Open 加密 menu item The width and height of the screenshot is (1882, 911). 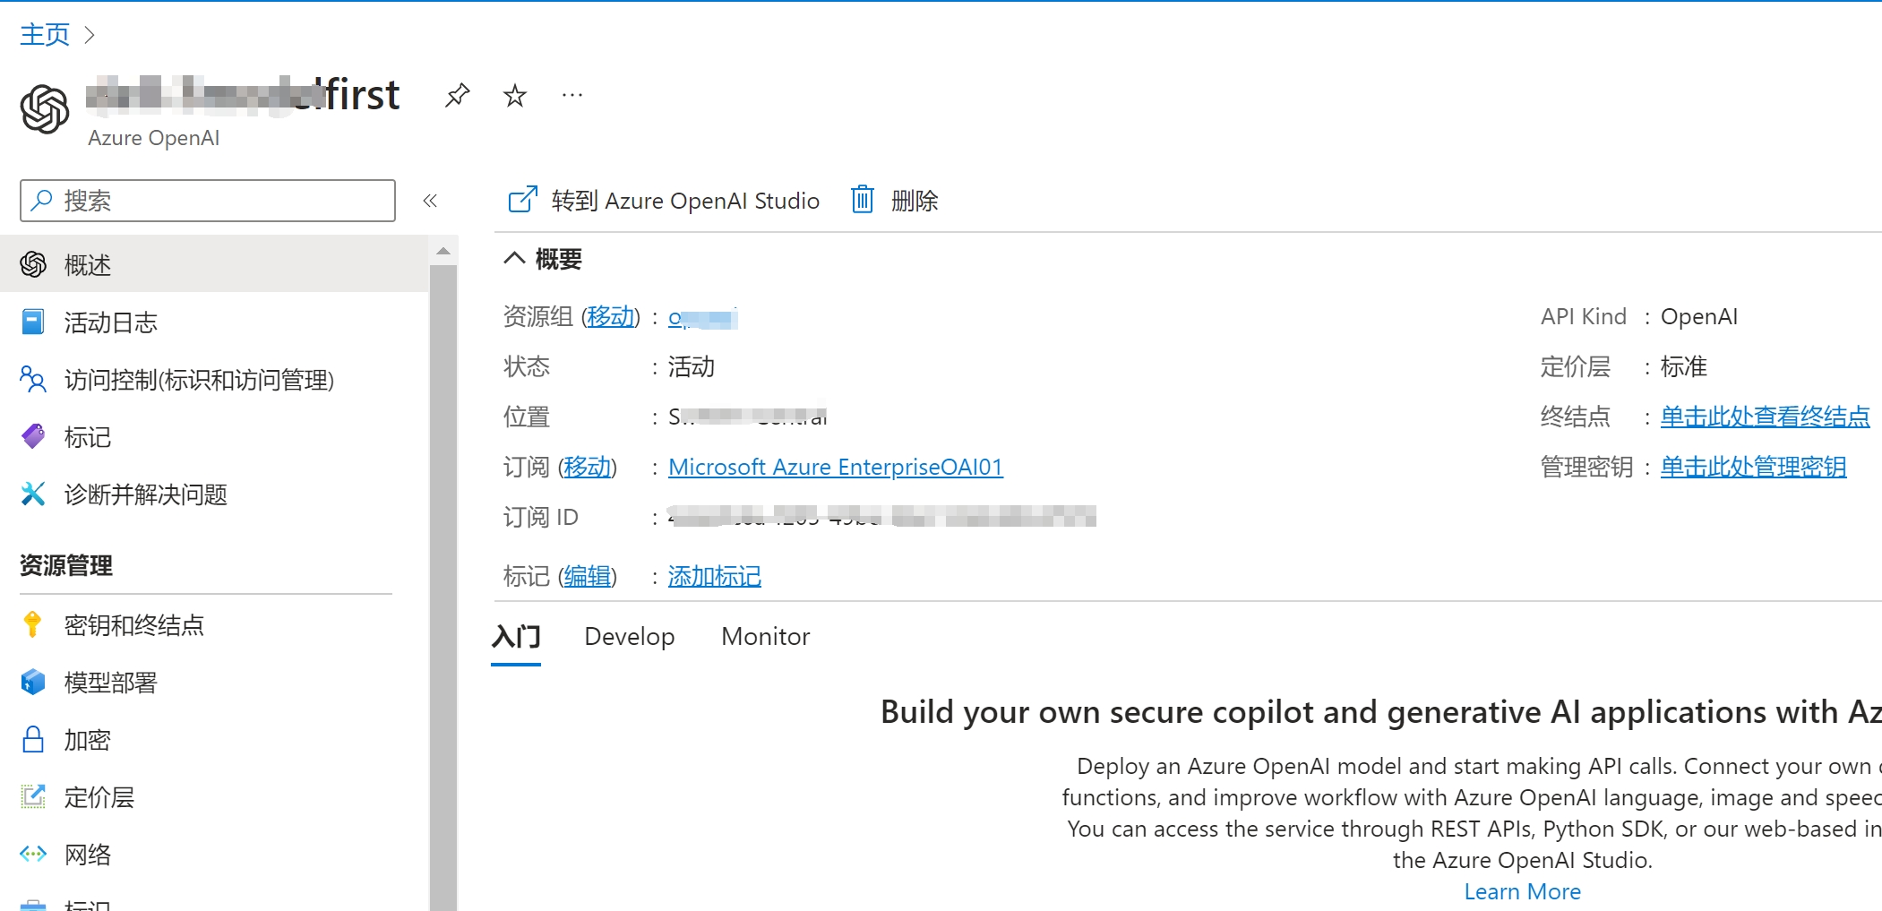click(x=214, y=739)
